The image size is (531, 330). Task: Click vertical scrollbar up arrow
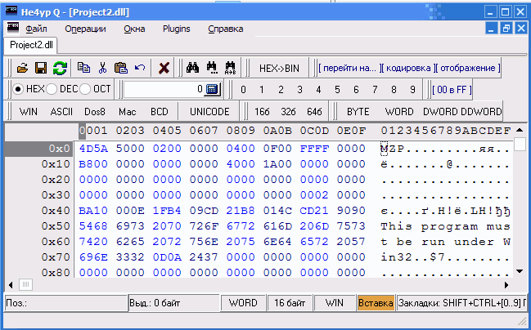[x=520, y=130]
